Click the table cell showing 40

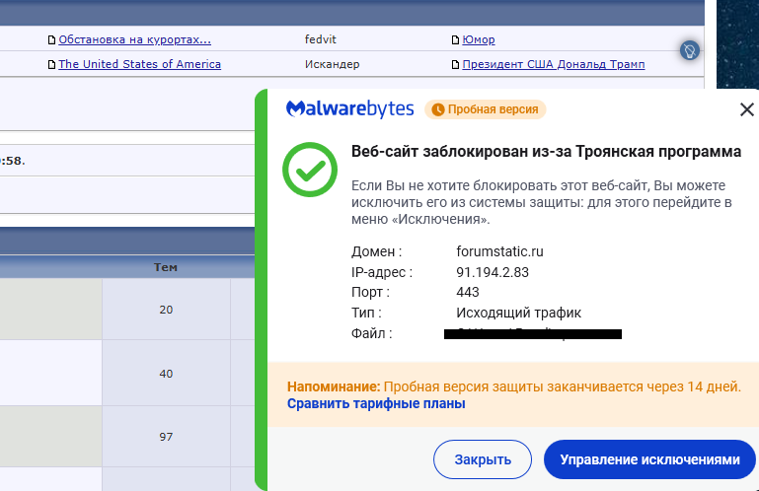pos(166,374)
